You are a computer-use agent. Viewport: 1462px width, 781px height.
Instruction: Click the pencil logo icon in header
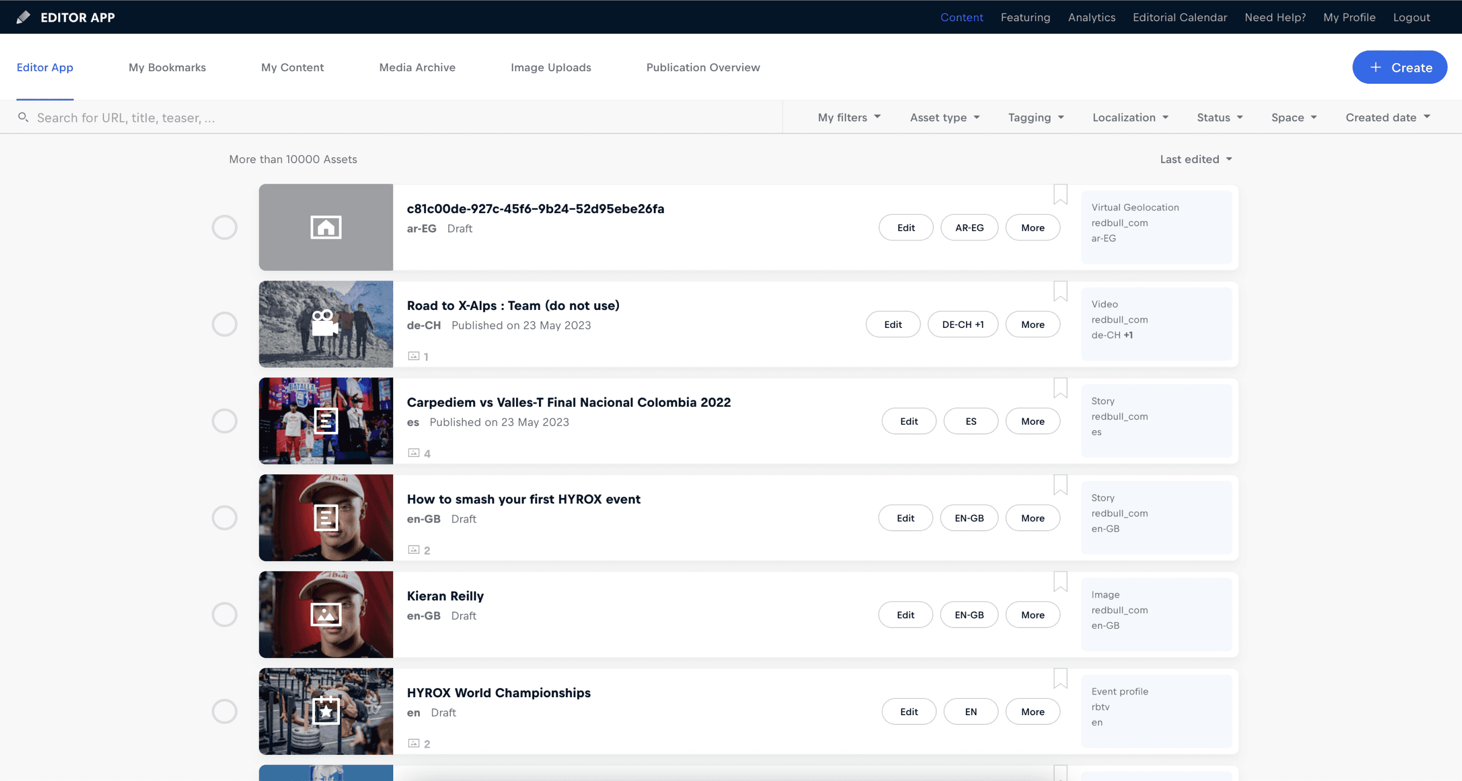coord(23,17)
